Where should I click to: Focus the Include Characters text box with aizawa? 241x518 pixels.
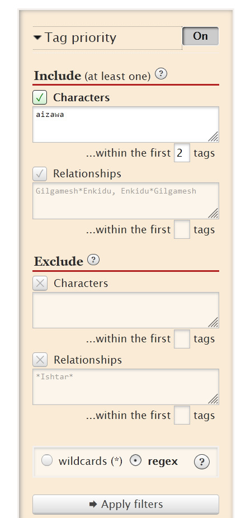[126, 125]
